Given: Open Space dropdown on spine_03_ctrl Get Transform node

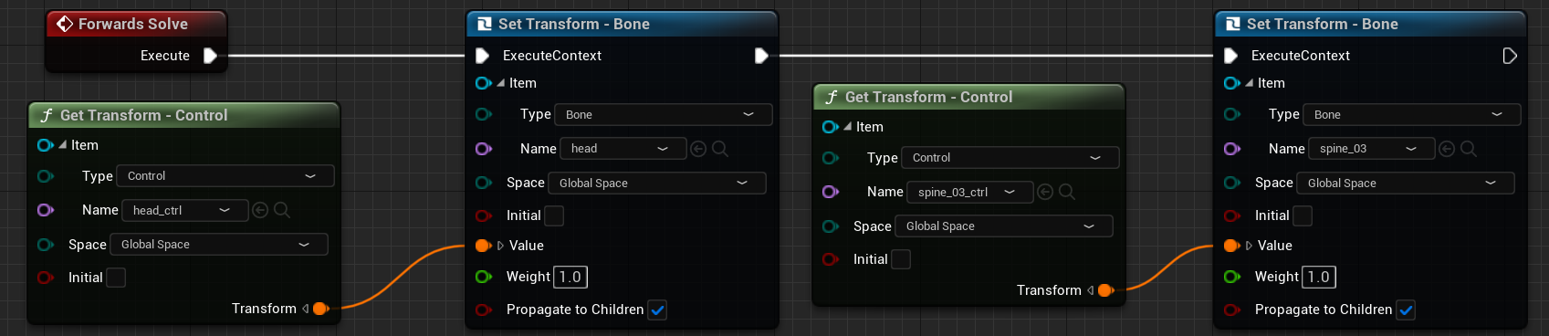Looking at the screenshot, I should 1004,226.
